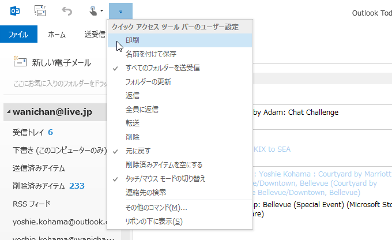Screen dimensions: 392x240
Task: Click the Undo arrow icon
Action: click(x=67, y=10)
